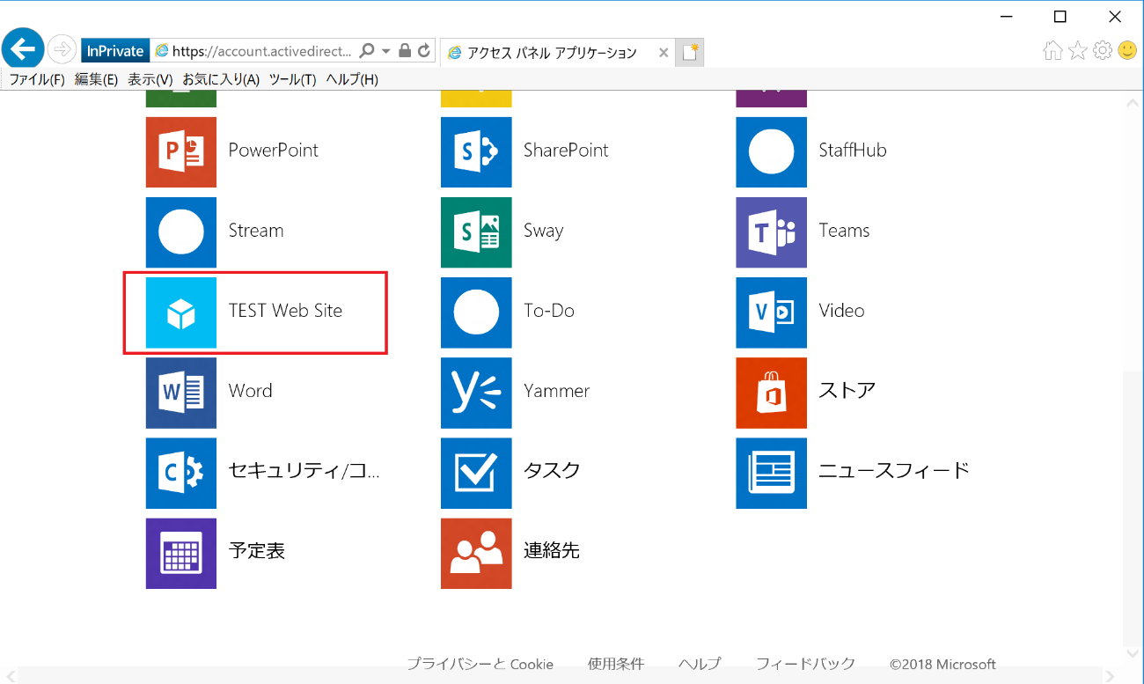Click the ニュースフィード text label
This screenshot has width=1144, height=684.
click(894, 470)
